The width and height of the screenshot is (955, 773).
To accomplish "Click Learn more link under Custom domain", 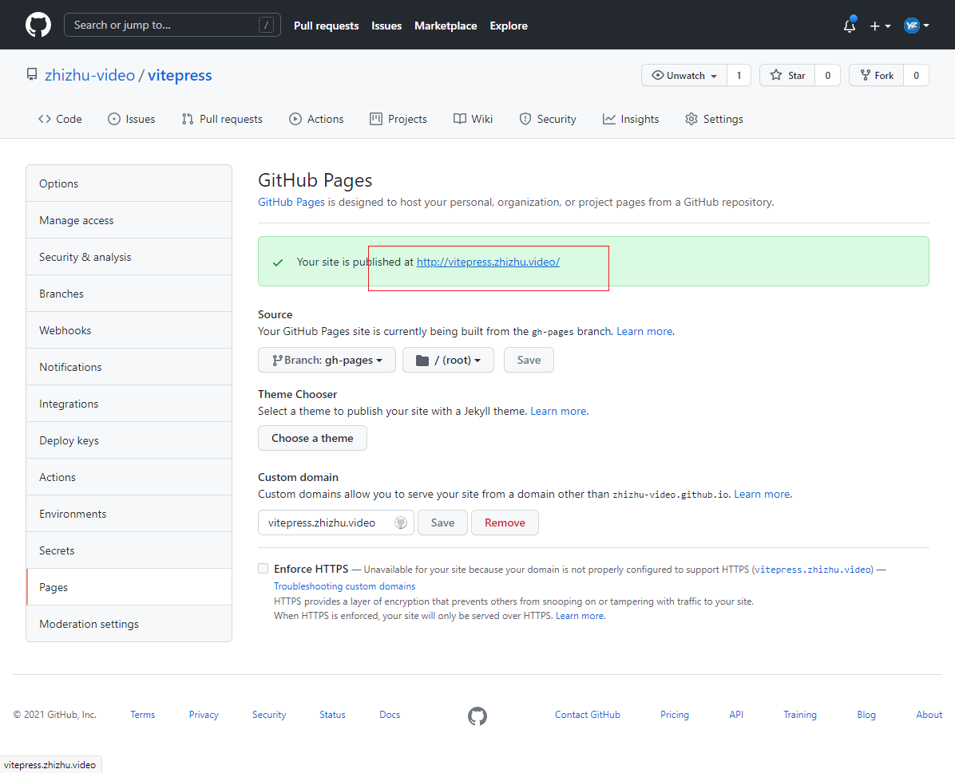I will pos(762,494).
